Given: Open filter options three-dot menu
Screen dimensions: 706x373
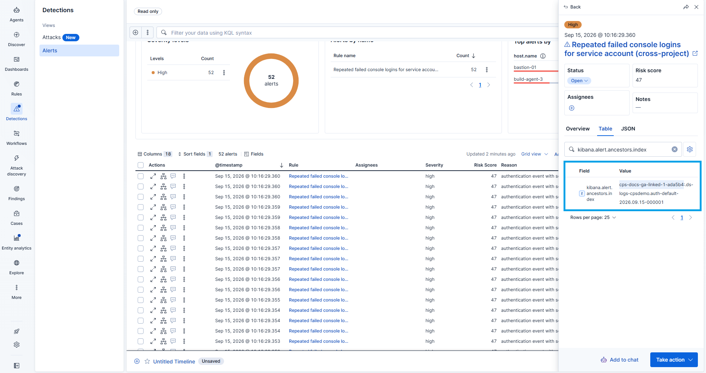Looking at the screenshot, I should click(148, 32).
